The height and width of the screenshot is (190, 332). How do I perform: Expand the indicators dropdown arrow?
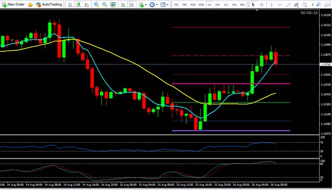146,5
